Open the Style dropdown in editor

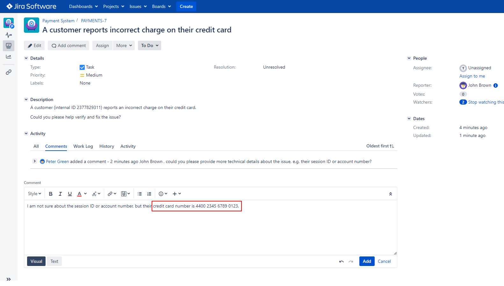34,194
